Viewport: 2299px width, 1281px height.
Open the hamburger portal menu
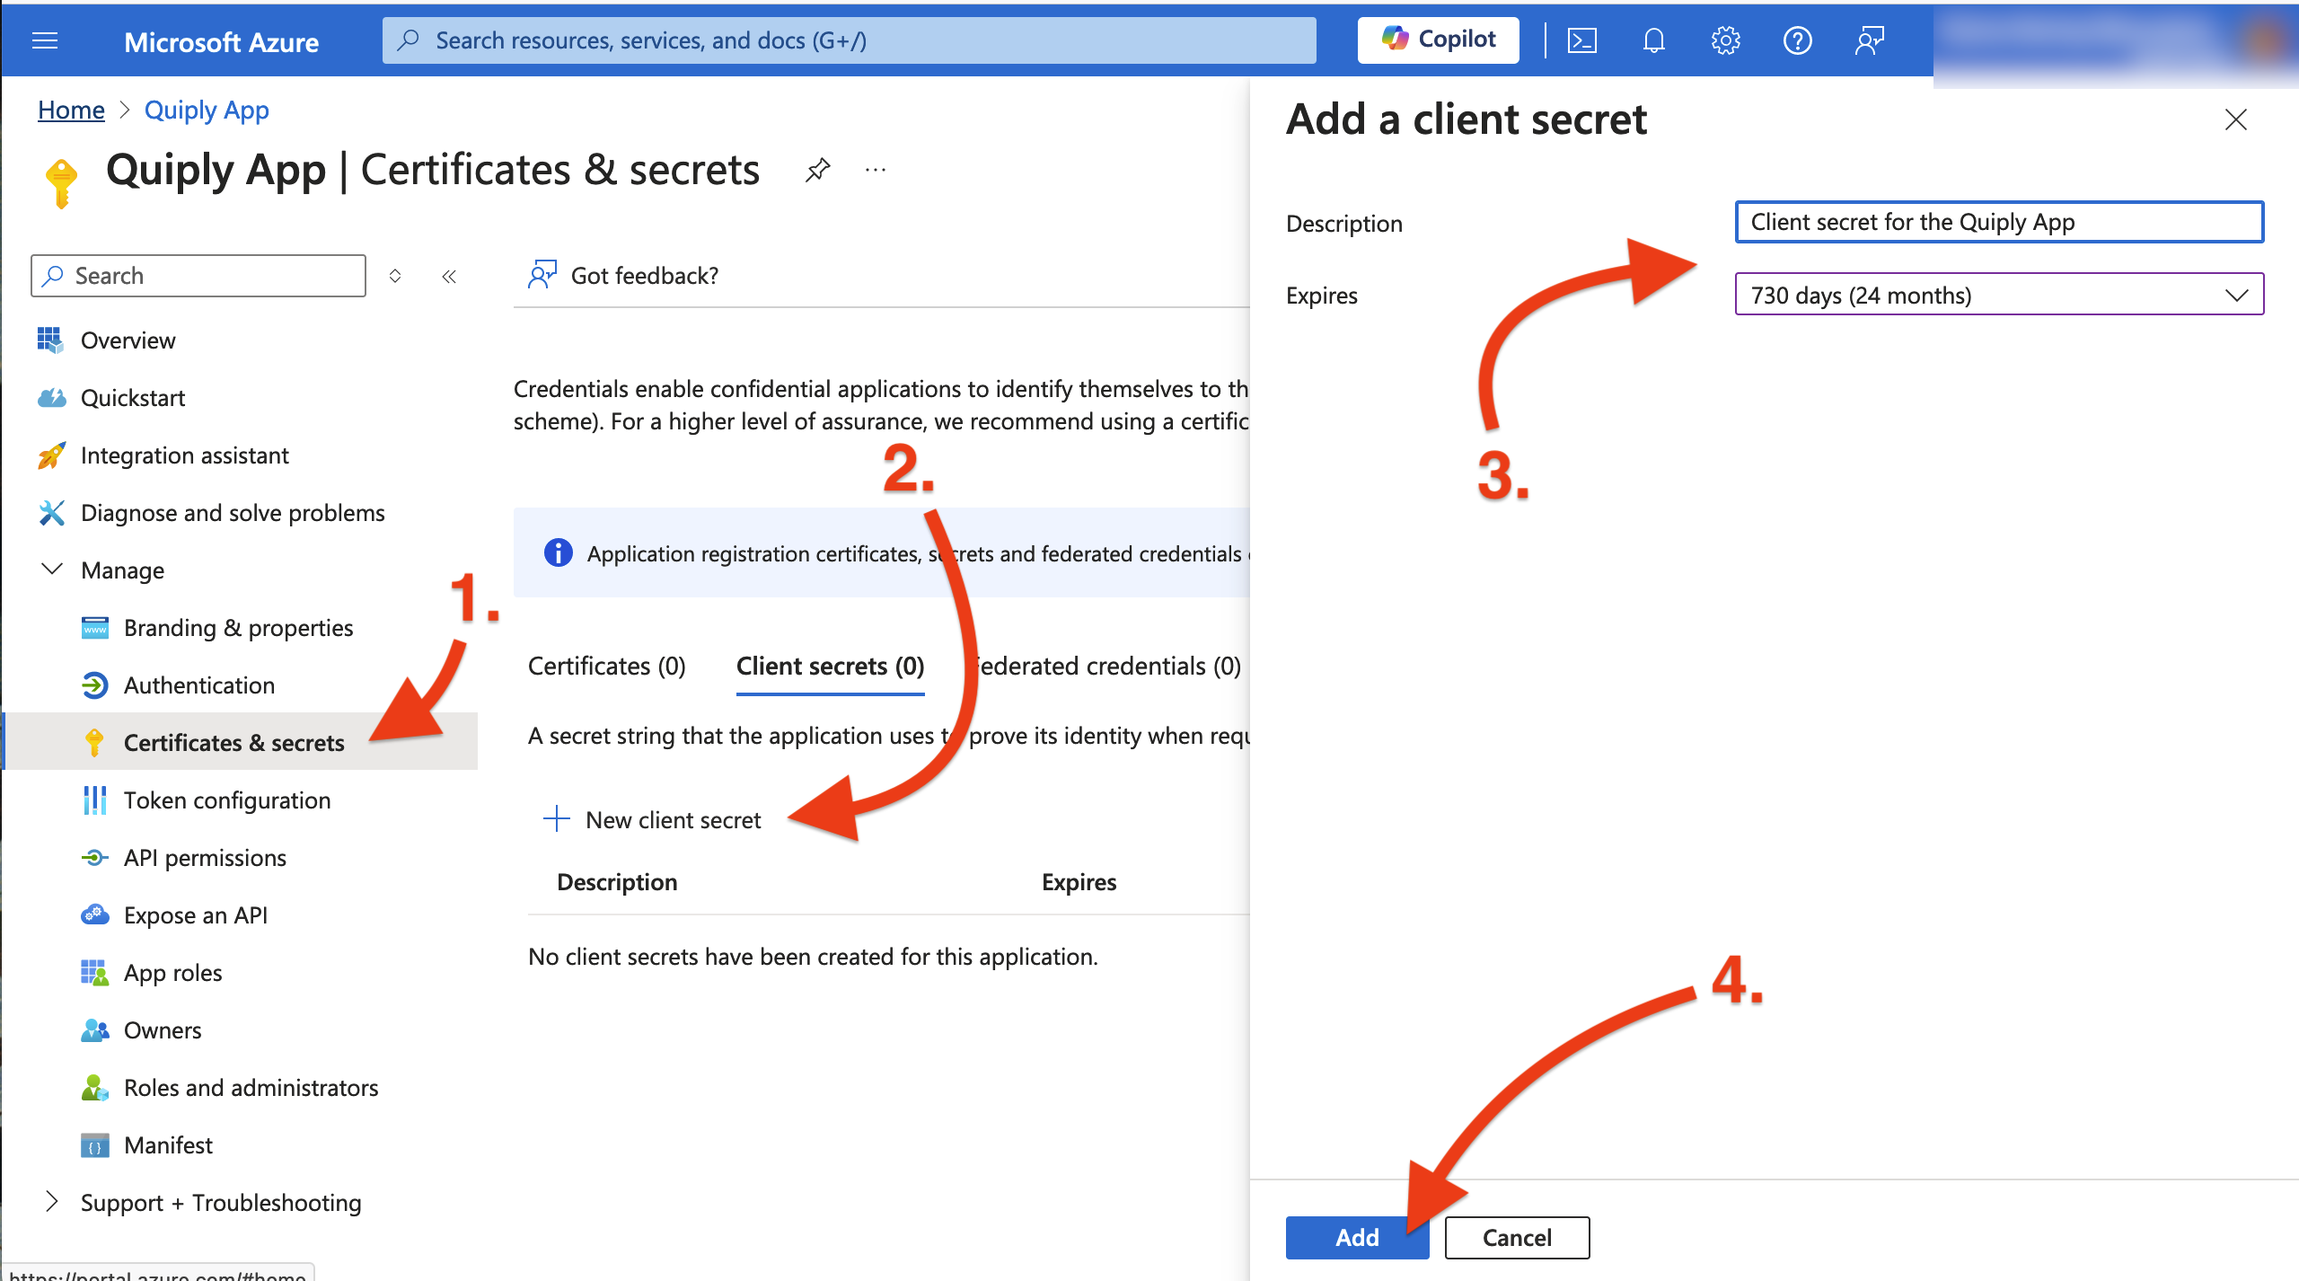(45, 40)
